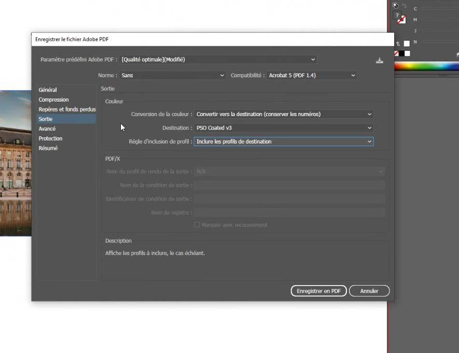
Task: Click the fill box with question mark
Action: point(397,16)
